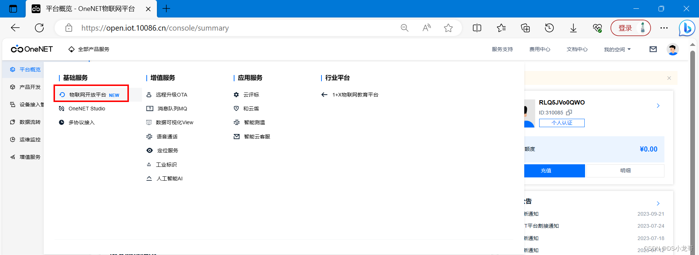Screen dimensions: 699x255
Task: Click the zoom magnifier in address bar
Action: point(404,28)
